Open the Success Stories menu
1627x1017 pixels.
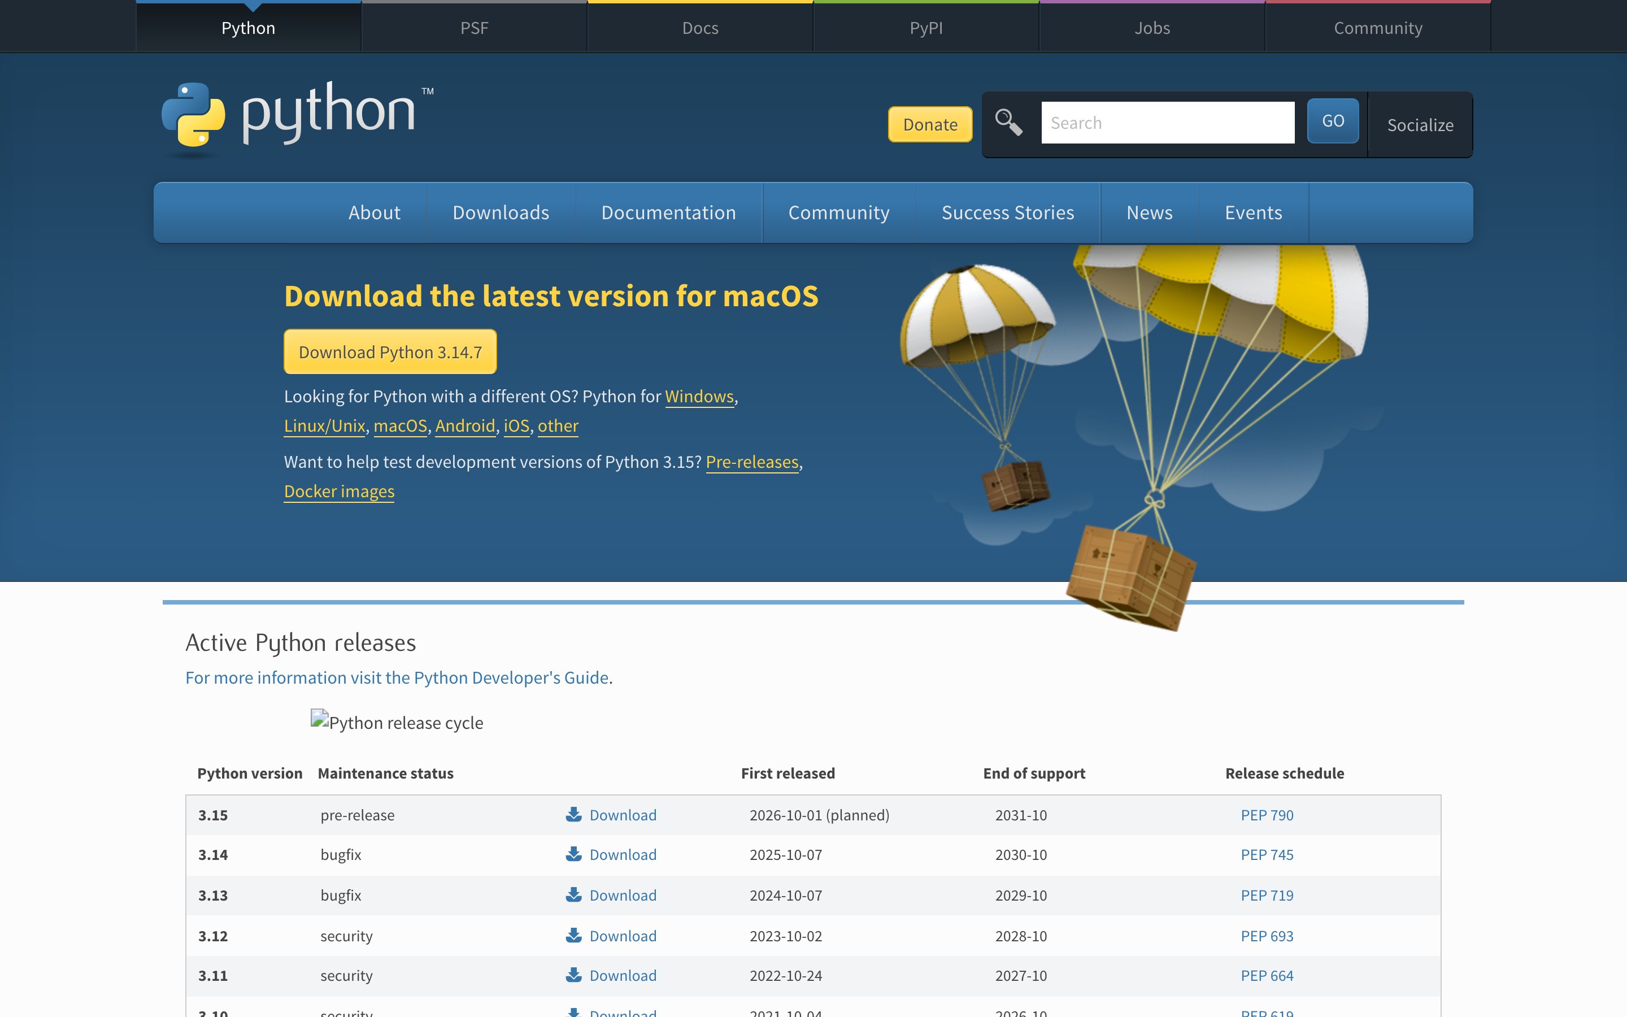(x=1008, y=212)
